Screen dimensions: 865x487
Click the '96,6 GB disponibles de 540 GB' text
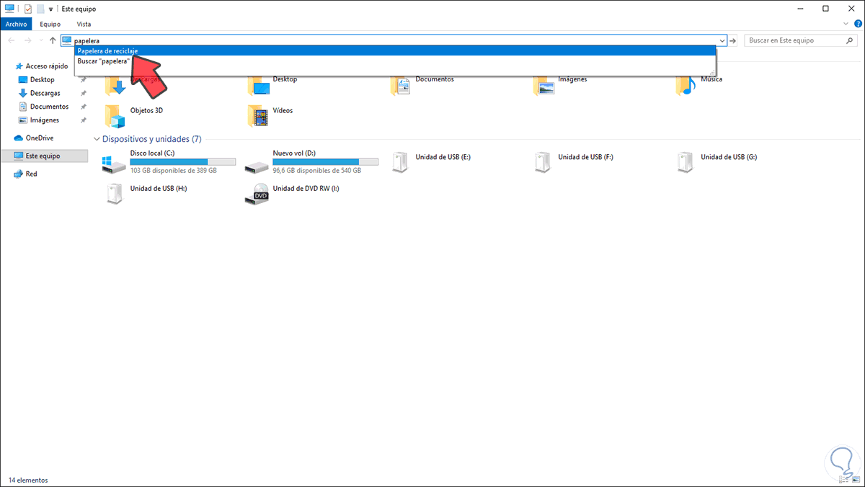pyautogui.click(x=316, y=171)
